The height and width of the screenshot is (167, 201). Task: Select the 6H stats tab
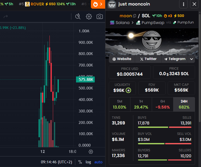point(162,104)
